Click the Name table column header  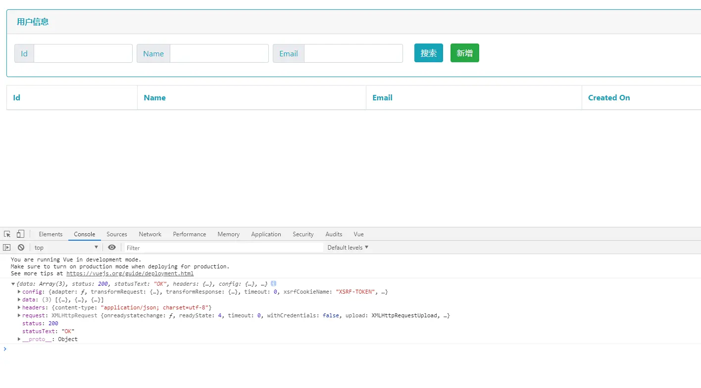click(252, 97)
